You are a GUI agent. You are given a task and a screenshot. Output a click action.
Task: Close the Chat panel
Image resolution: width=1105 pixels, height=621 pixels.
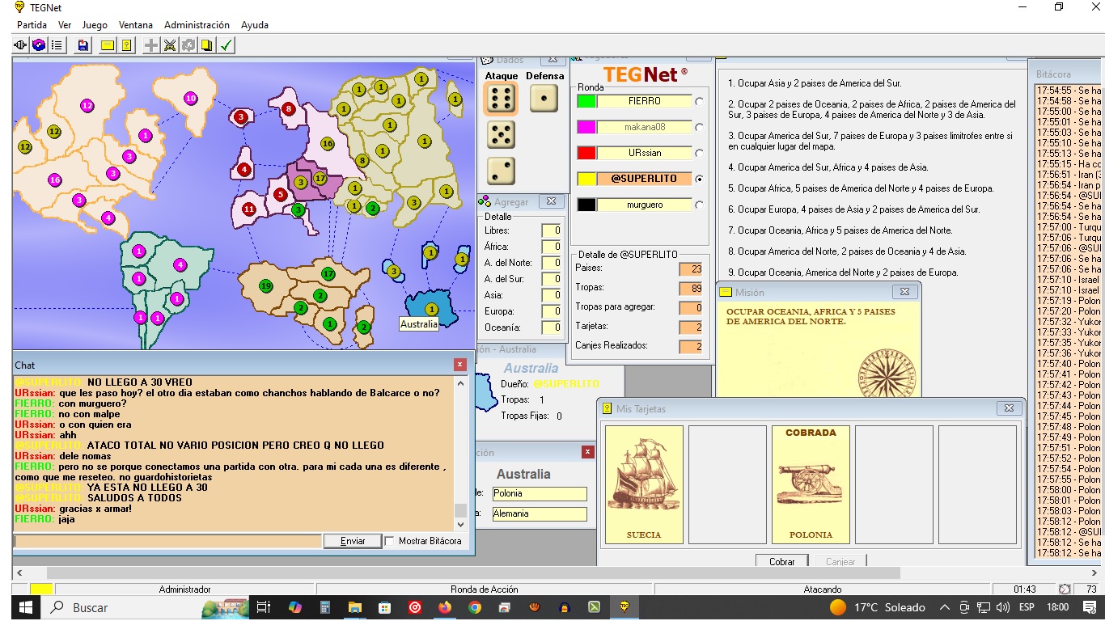tap(460, 365)
